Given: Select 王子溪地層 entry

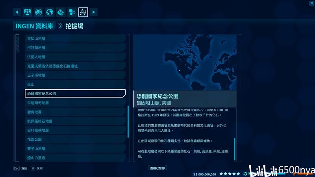Looking at the screenshot, I should [75, 75].
